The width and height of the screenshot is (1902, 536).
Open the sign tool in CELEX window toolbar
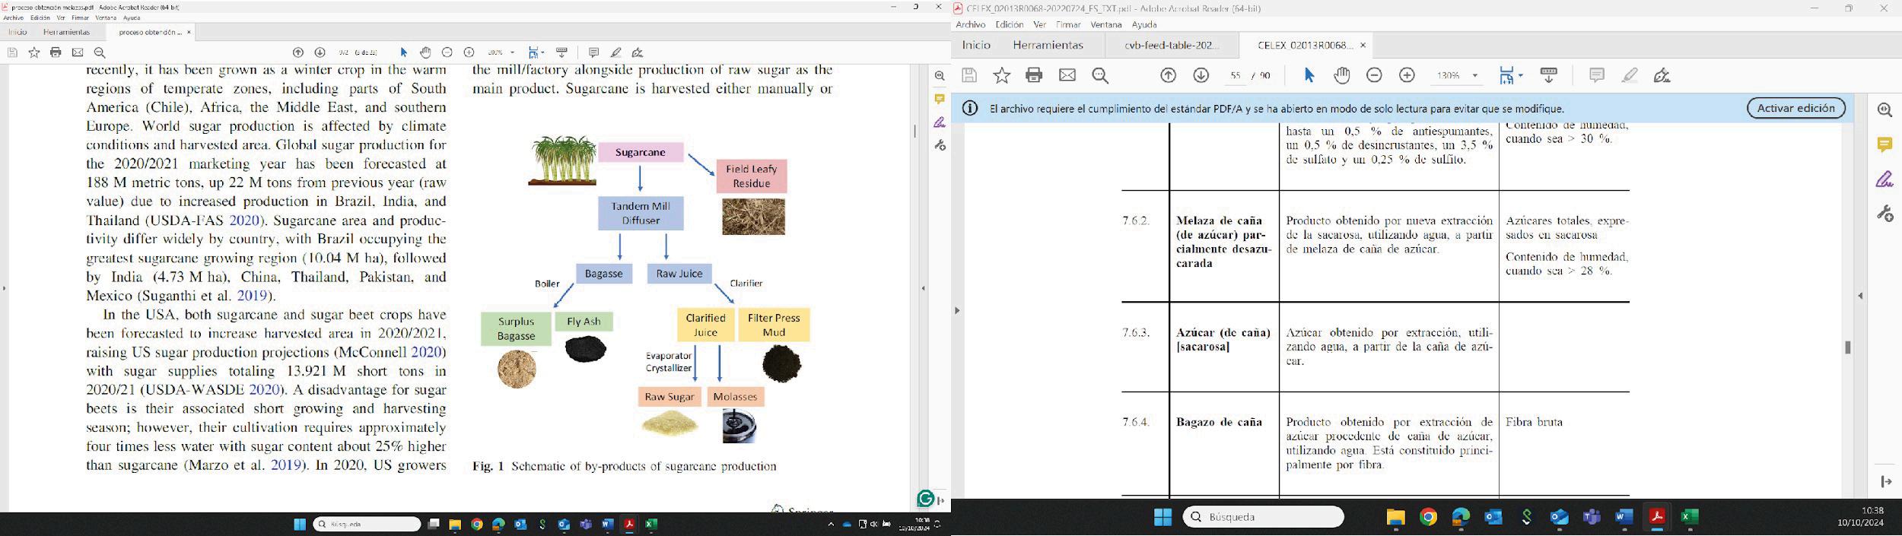tap(1662, 75)
